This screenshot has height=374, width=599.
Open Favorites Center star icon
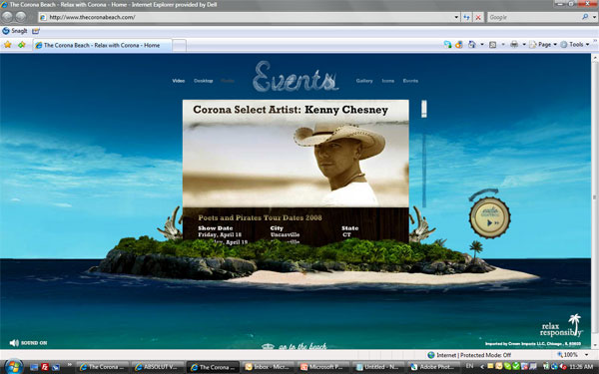click(8, 45)
